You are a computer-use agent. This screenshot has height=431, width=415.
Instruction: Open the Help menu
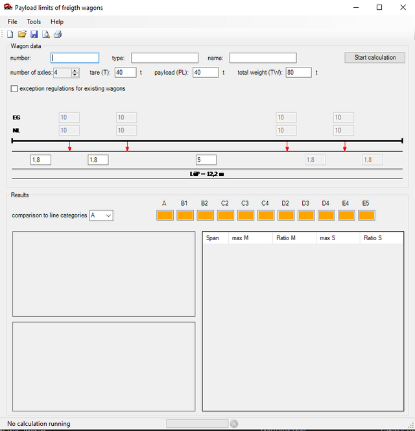(x=57, y=21)
